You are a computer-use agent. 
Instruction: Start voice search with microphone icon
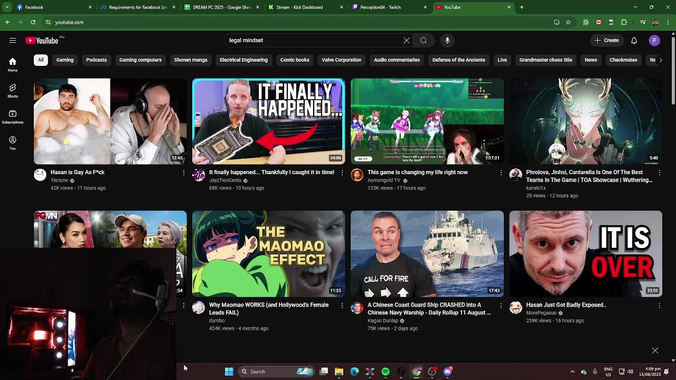pyautogui.click(x=447, y=40)
